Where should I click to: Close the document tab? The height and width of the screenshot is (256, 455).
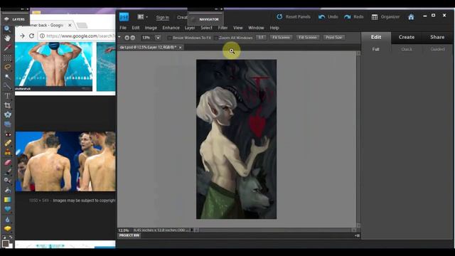click(180, 48)
